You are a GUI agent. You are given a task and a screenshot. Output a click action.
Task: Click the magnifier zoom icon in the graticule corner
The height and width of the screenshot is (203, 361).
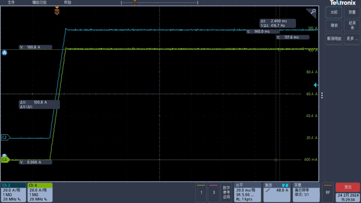tap(313, 12)
